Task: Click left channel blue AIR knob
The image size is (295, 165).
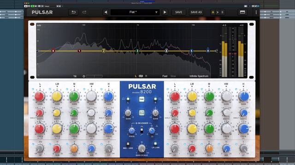Action: click(x=91, y=148)
